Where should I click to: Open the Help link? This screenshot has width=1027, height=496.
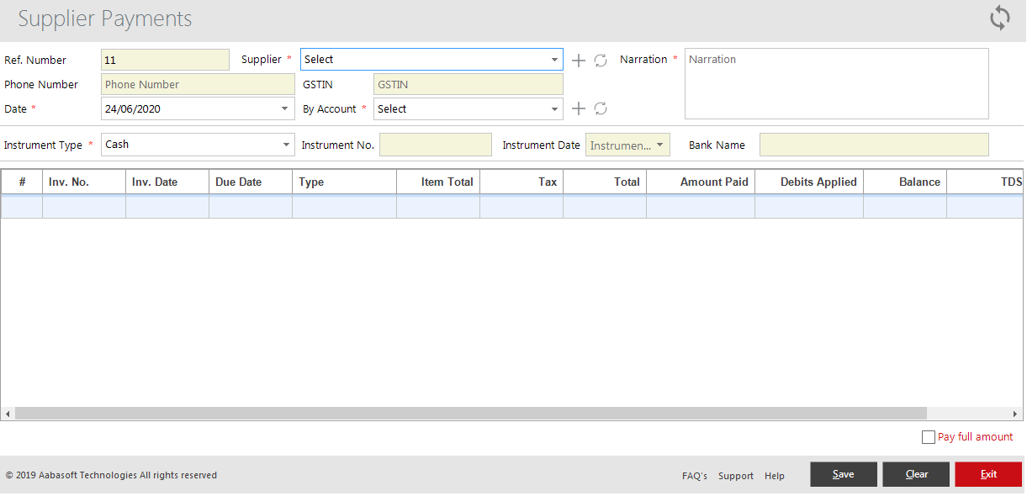(774, 475)
